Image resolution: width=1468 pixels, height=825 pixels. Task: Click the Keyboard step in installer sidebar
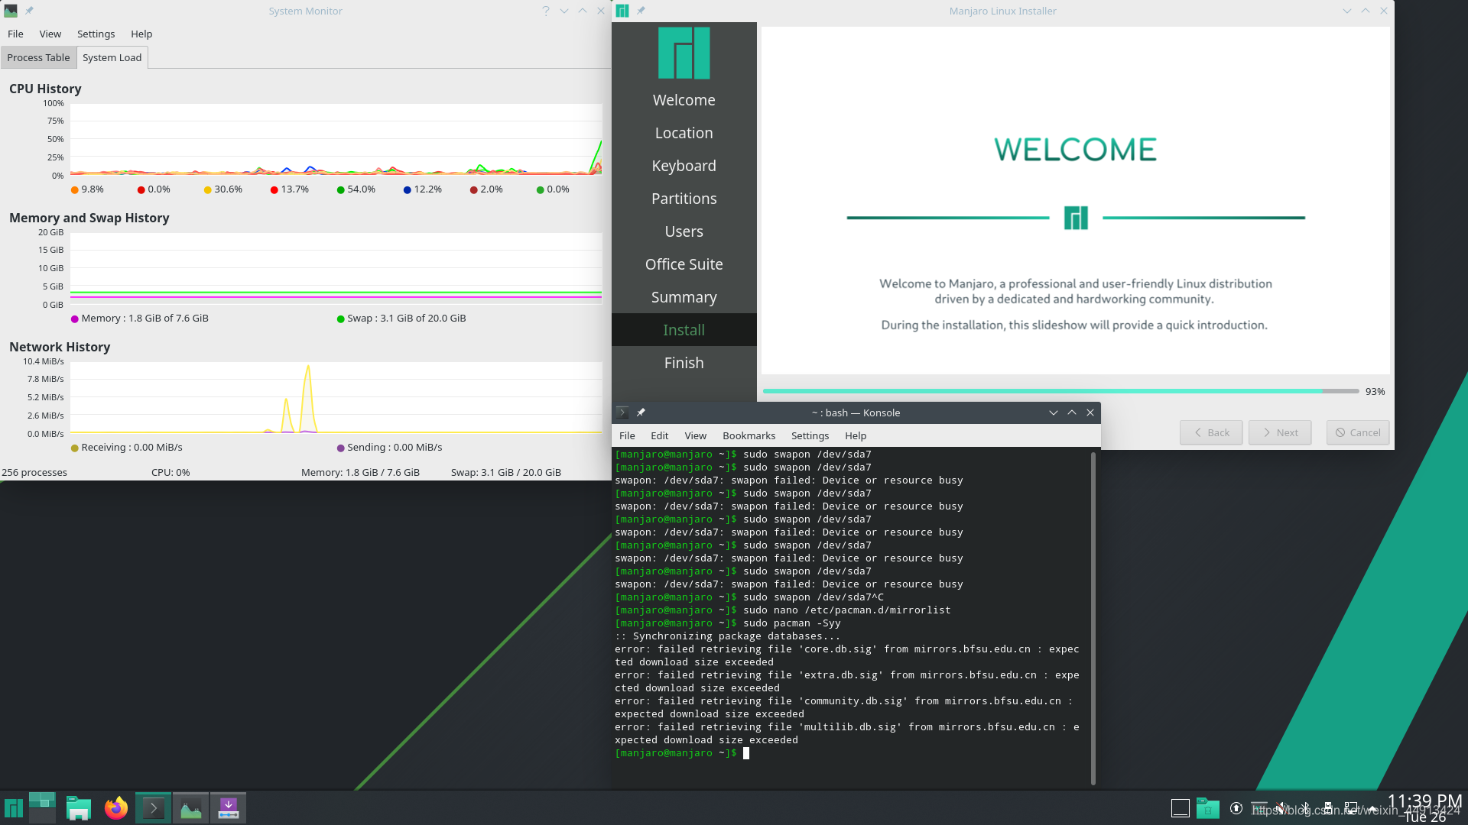pos(684,166)
